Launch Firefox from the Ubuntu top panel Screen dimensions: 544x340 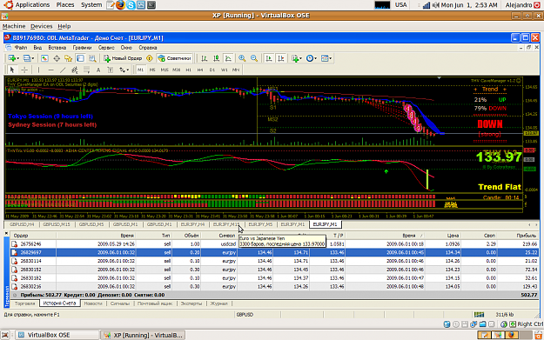[x=120, y=5]
